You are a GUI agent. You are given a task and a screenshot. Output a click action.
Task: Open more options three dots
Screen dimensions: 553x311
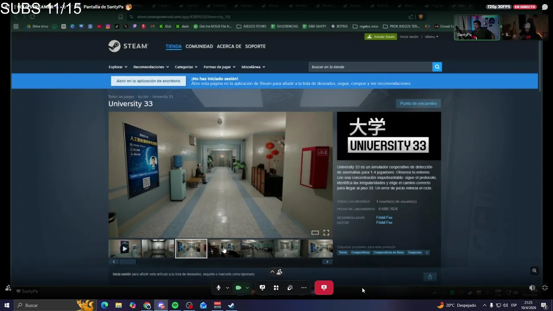point(304,288)
